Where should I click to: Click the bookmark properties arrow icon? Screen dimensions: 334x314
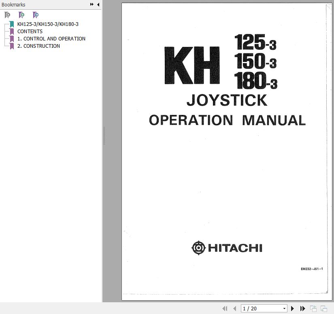coord(35,15)
